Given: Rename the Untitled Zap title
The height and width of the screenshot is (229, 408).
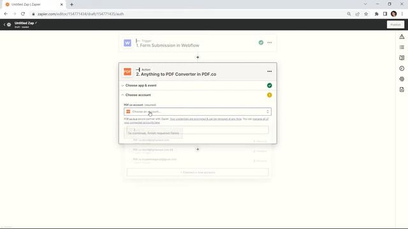Looking at the screenshot, I should (x=24, y=23).
